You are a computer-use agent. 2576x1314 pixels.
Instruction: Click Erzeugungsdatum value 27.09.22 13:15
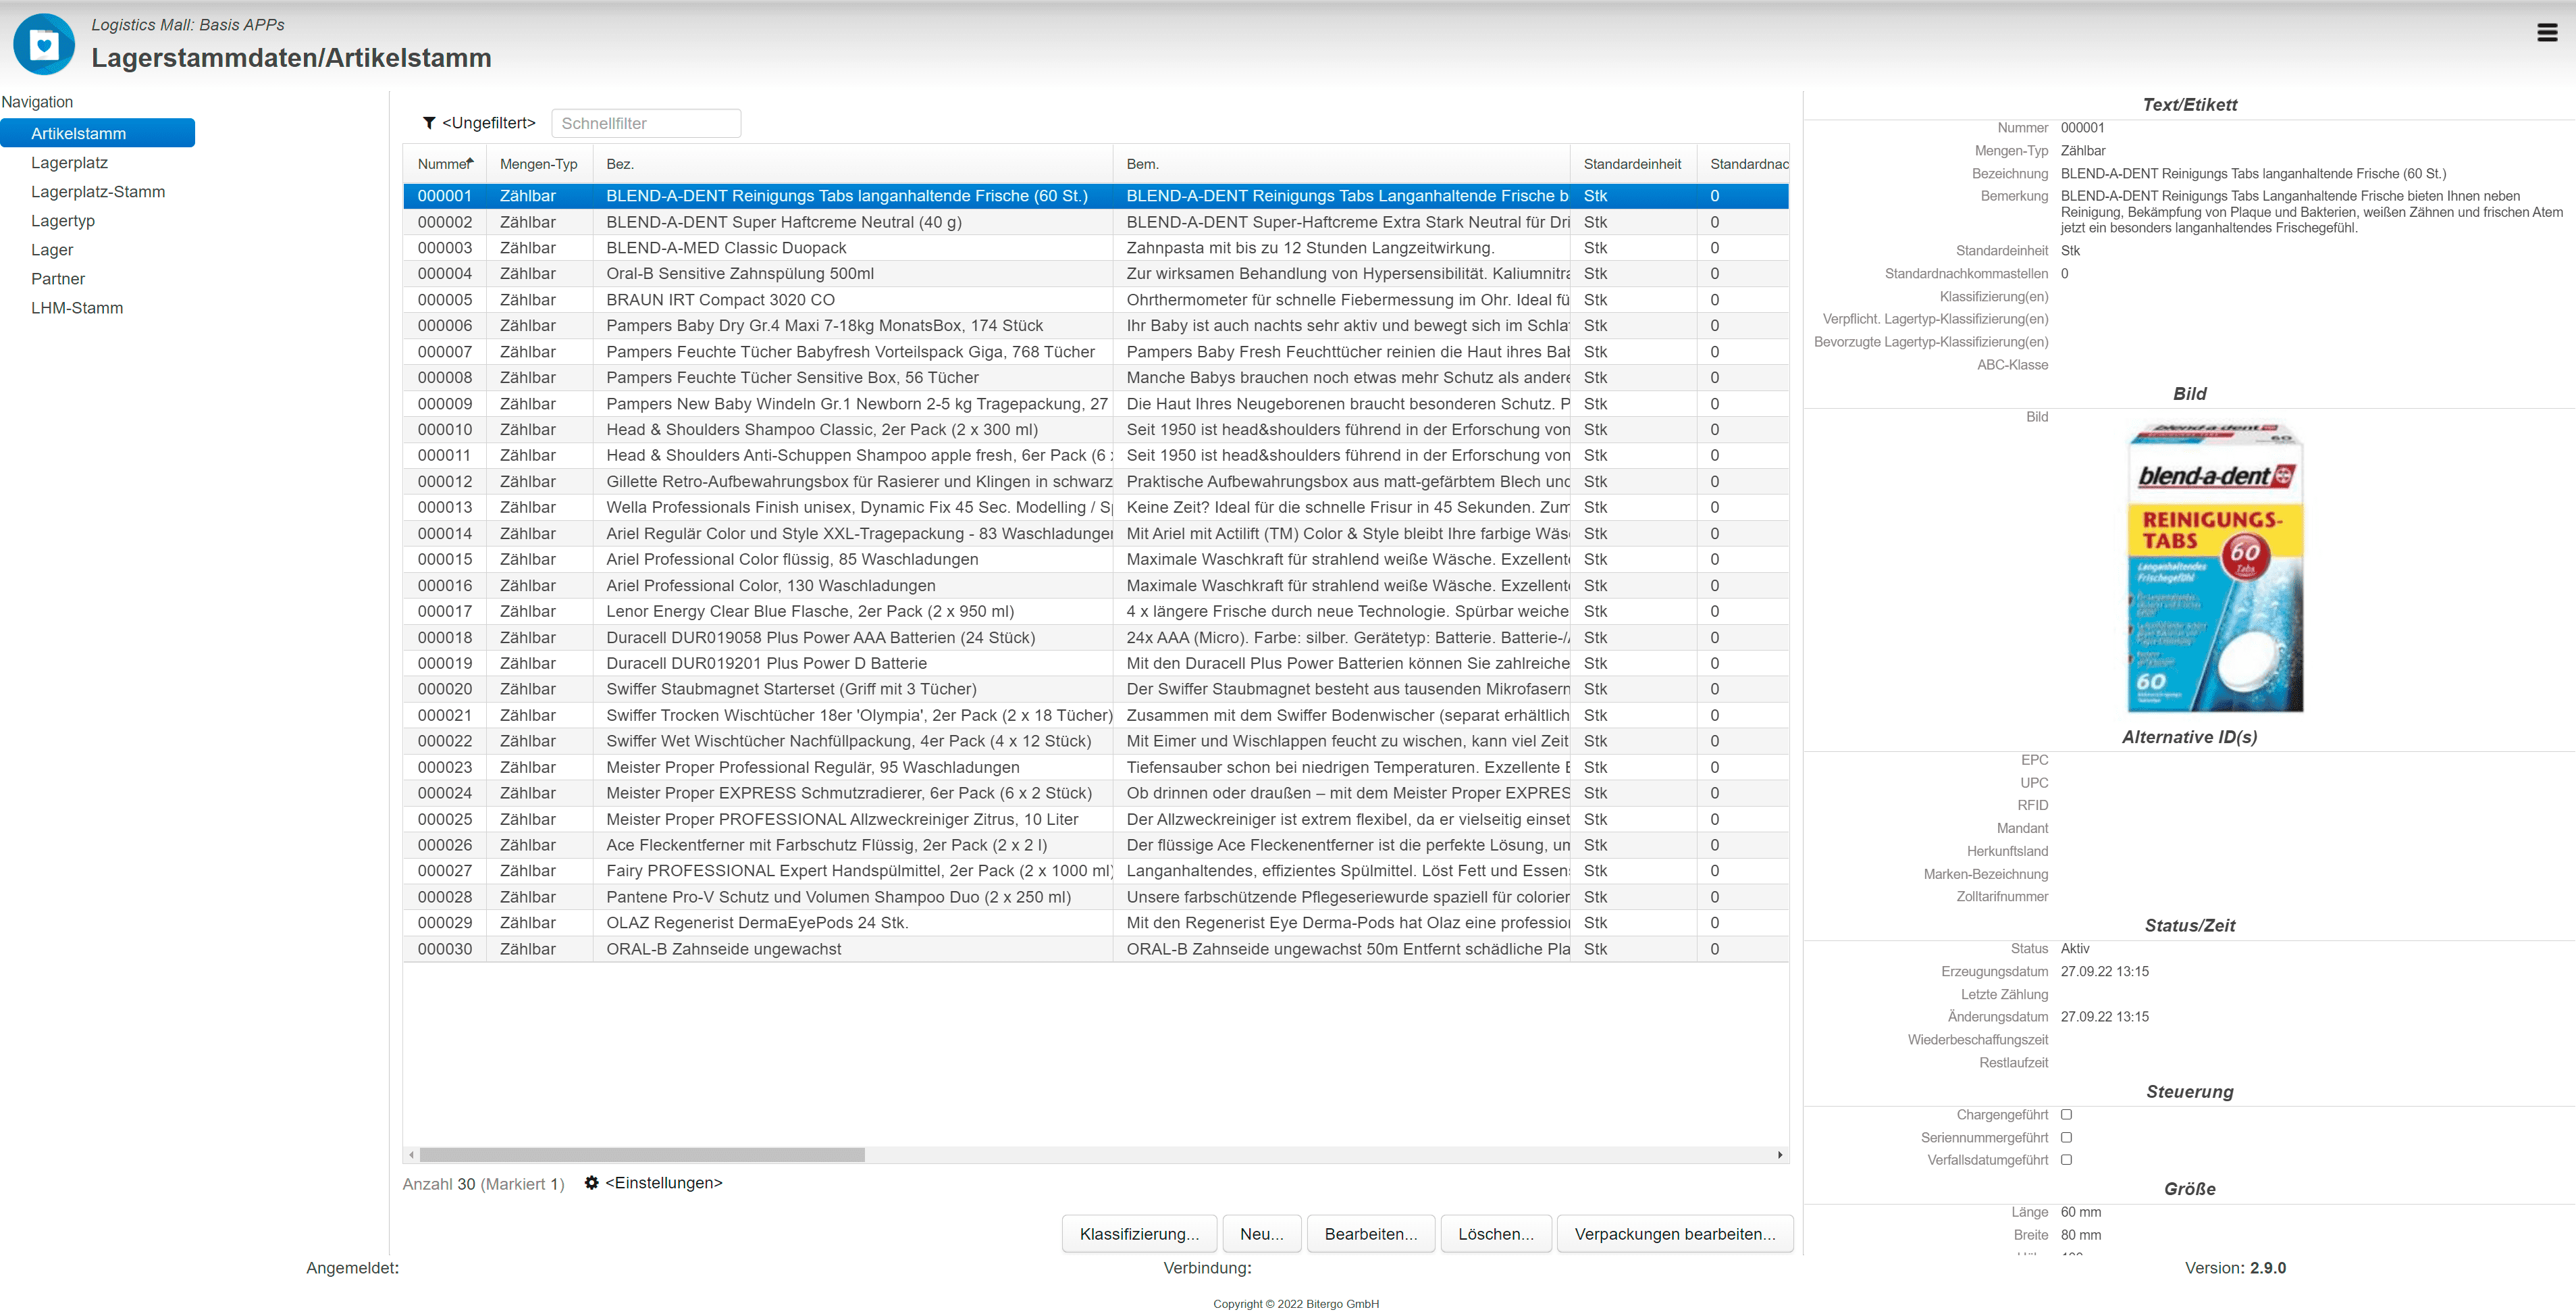click(x=2104, y=971)
